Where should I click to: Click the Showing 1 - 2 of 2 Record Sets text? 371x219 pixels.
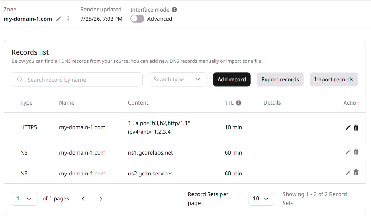pyautogui.click(x=315, y=198)
